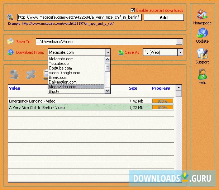Click the flv (Web) combo box field
Screen dimensions: 219x190
160,52
